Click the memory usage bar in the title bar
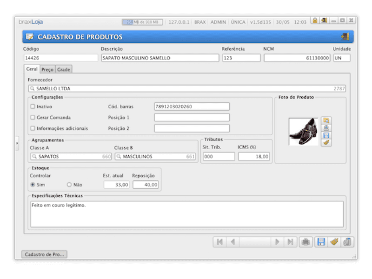The image size is (372, 279). (x=142, y=22)
